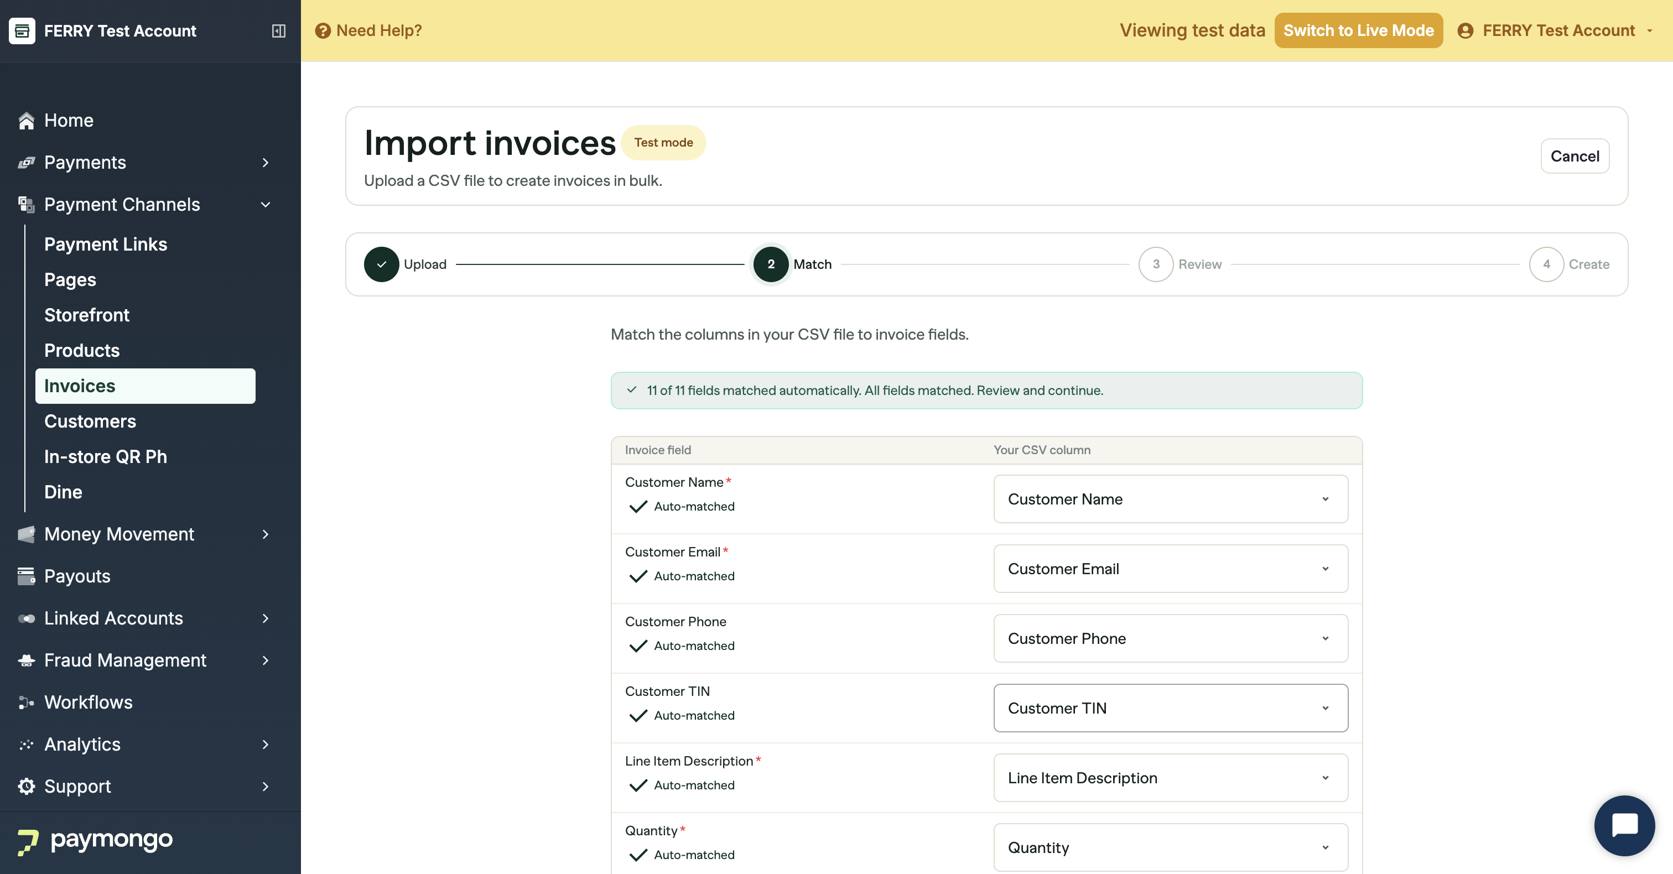Image resolution: width=1673 pixels, height=874 pixels.
Task: Open the Customer TIN CSV column dropdown
Action: point(1170,707)
